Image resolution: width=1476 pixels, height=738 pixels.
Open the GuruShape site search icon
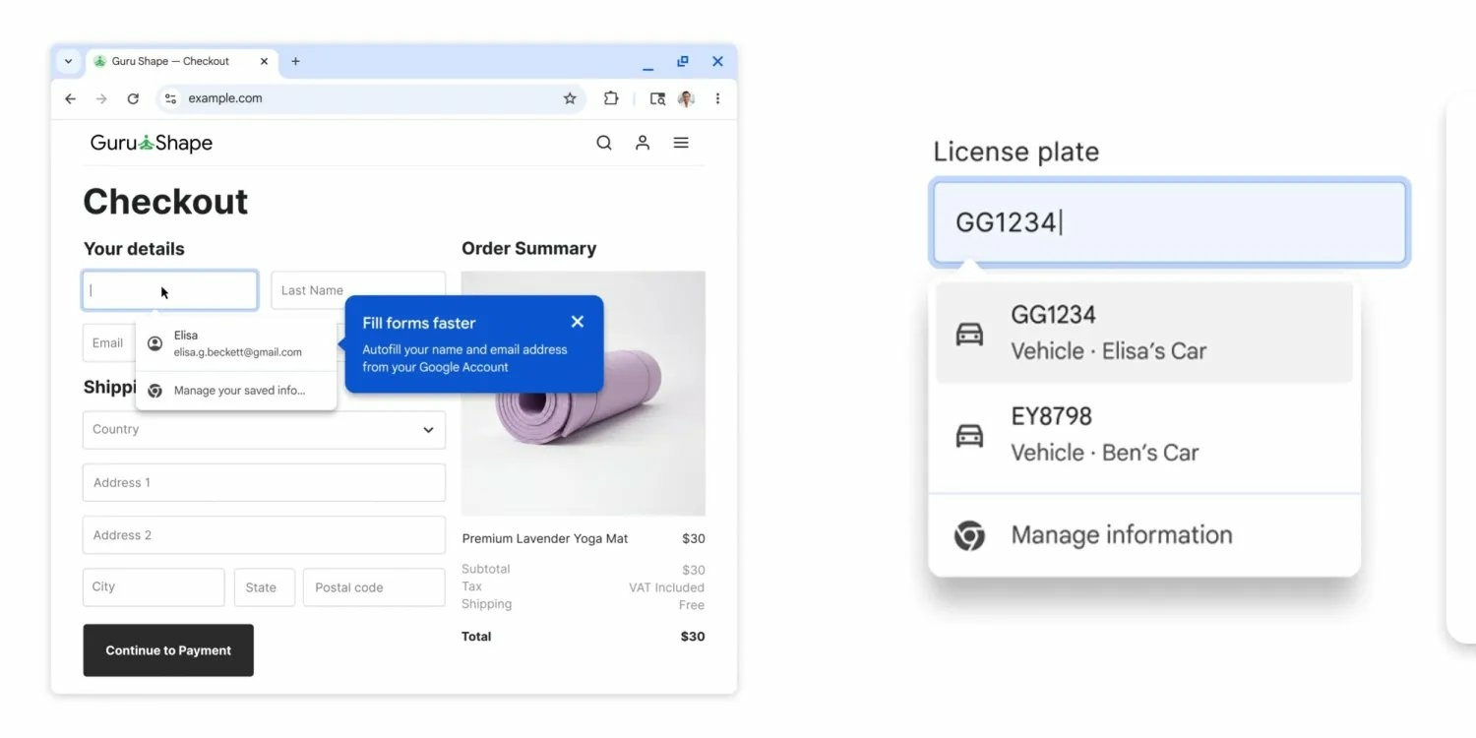click(x=604, y=143)
